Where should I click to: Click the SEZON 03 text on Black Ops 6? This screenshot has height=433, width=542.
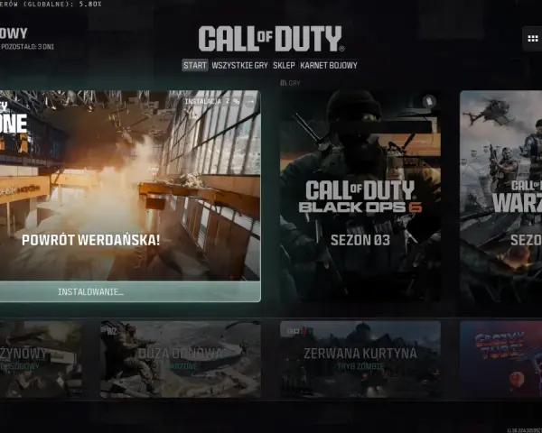[360, 240]
